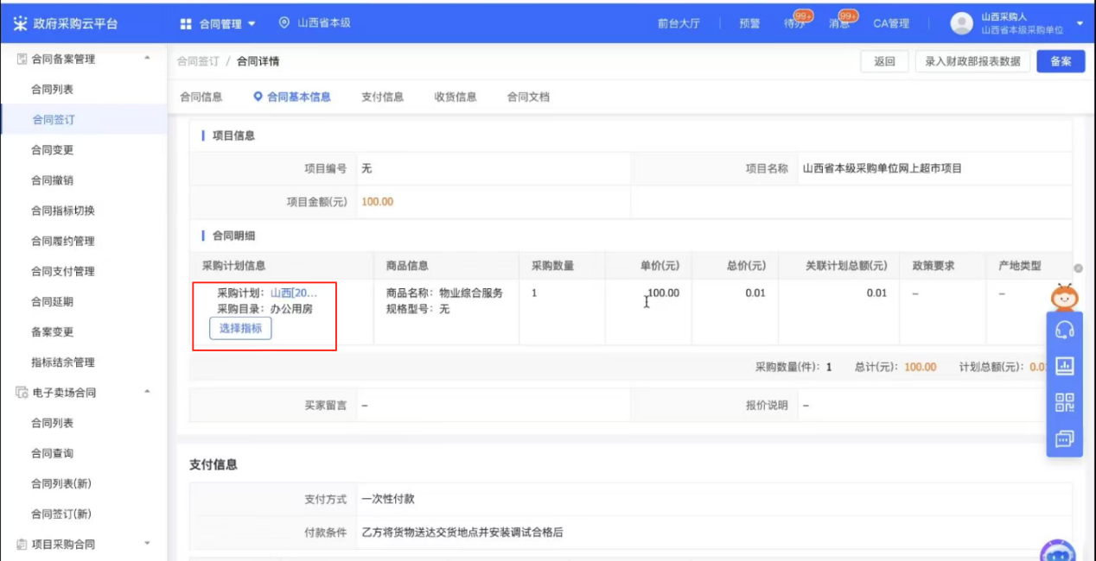Open the robot assistant icon at bottom right

coord(1057,551)
